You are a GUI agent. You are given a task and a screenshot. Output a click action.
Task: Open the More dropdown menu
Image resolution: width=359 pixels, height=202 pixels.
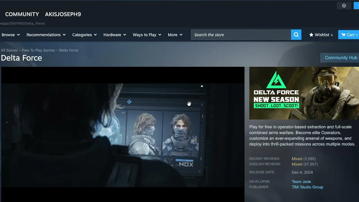[175, 35]
